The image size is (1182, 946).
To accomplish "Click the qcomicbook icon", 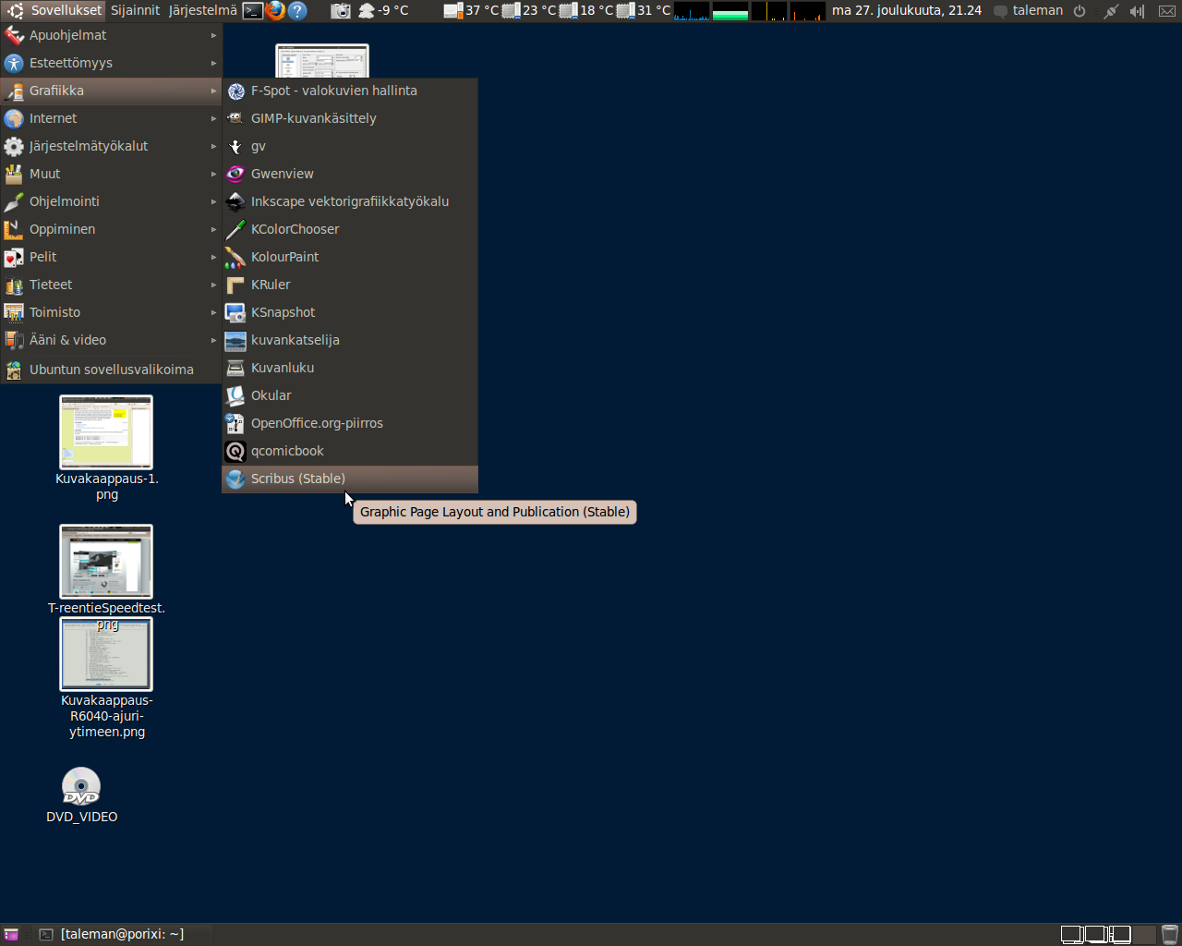I will tap(235, 451).
